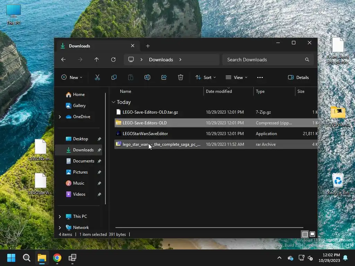This screenshot has height=266, width=355.
Task: Sort by the Name column header
Action: click(x=125, y=91)
